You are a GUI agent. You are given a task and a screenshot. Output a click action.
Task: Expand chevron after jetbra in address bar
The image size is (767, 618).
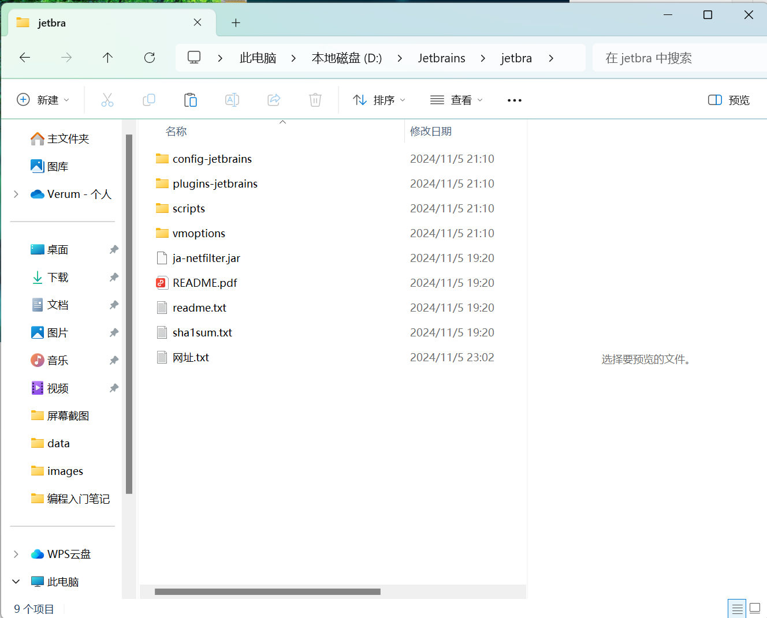[x=551, y=58]
